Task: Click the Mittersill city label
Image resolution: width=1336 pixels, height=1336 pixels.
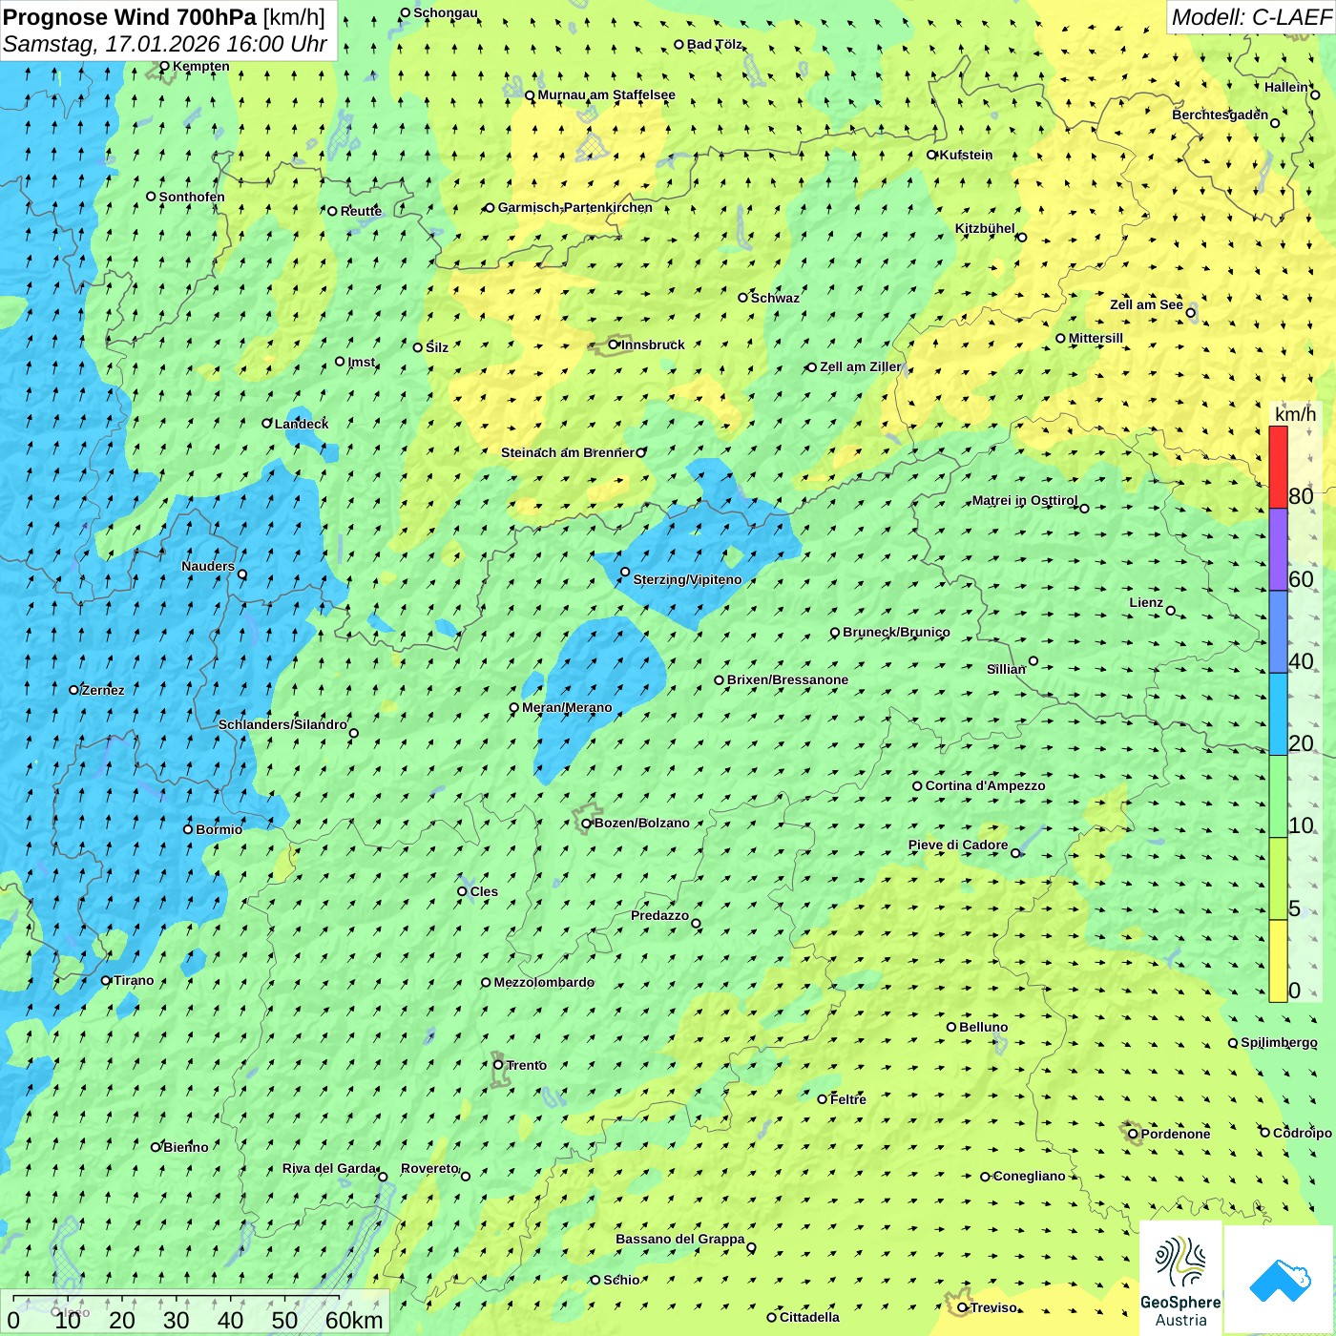Action: tap(1096, 338)
